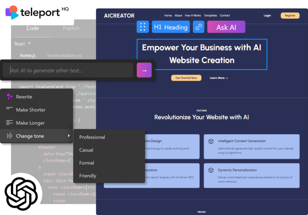Click the import FeatureCard code line
This screenshot has height=215, width=308.
[x=57, y=87]
